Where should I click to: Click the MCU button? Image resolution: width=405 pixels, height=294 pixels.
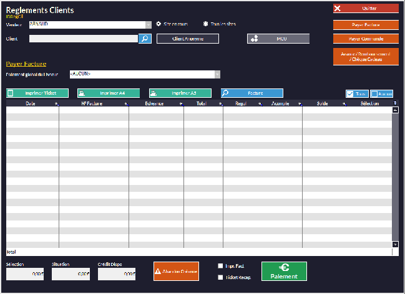[278, 39]
